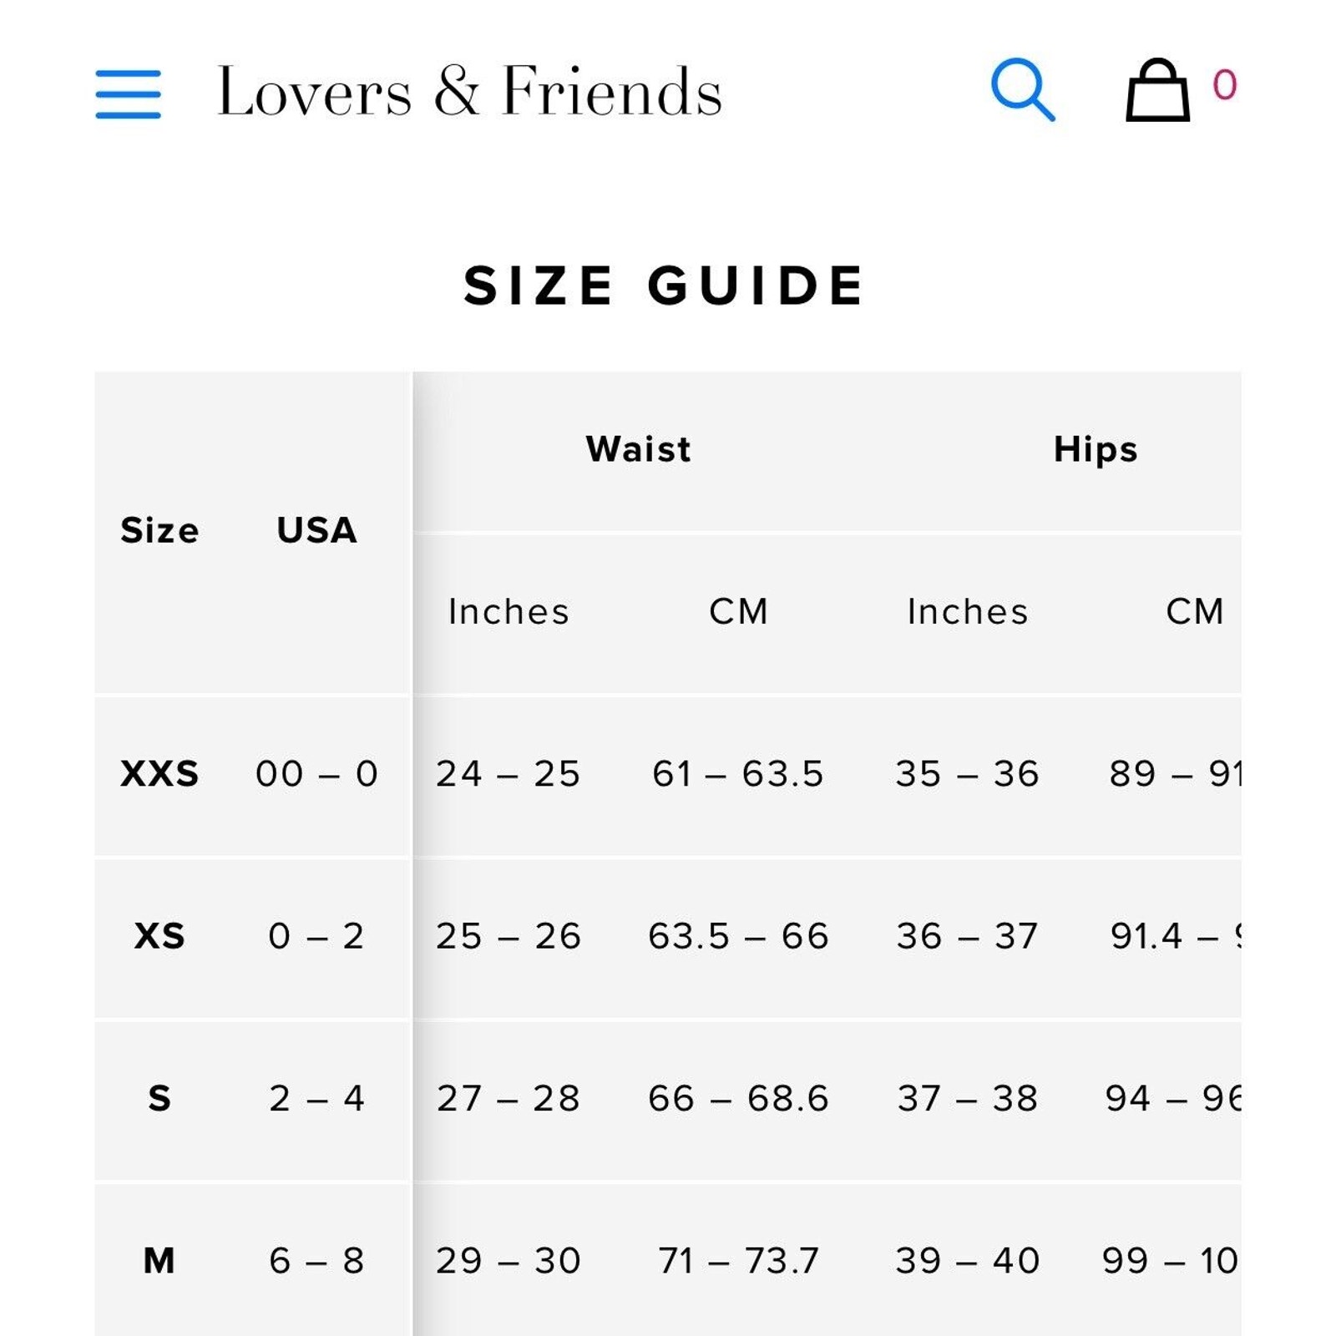
Task: Click the Hips Inches subheader
Action: (968, 611)
